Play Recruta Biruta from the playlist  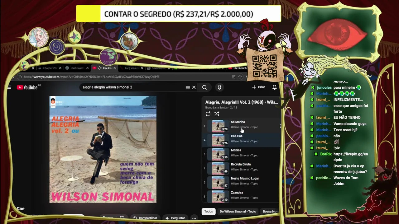tap(242, 168)
